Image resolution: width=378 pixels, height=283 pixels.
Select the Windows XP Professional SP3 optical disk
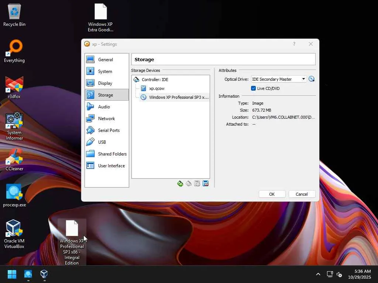178,97
